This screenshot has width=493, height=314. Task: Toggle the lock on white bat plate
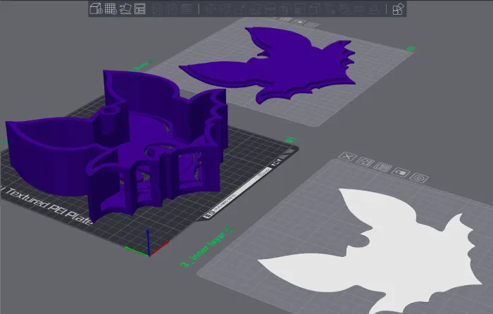(399, 171)
